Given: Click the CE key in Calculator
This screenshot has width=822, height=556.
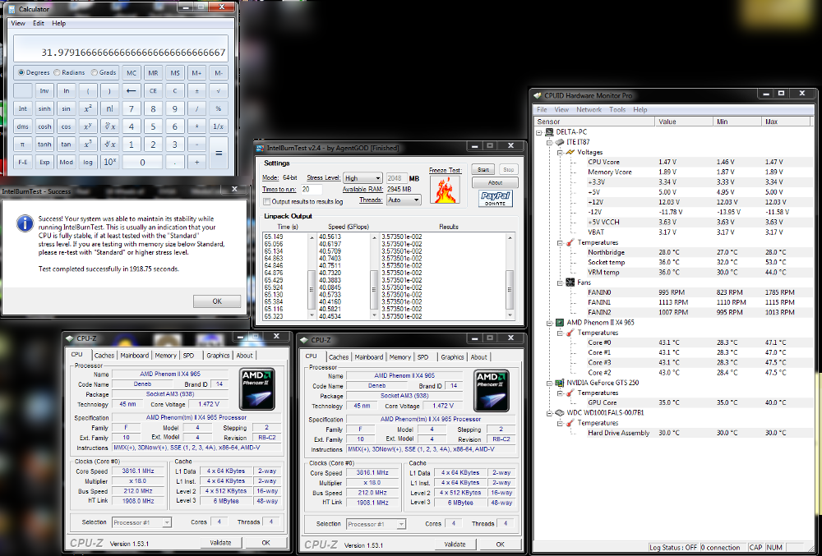Looking at the screenshot, I should click(x=153, y=90).
